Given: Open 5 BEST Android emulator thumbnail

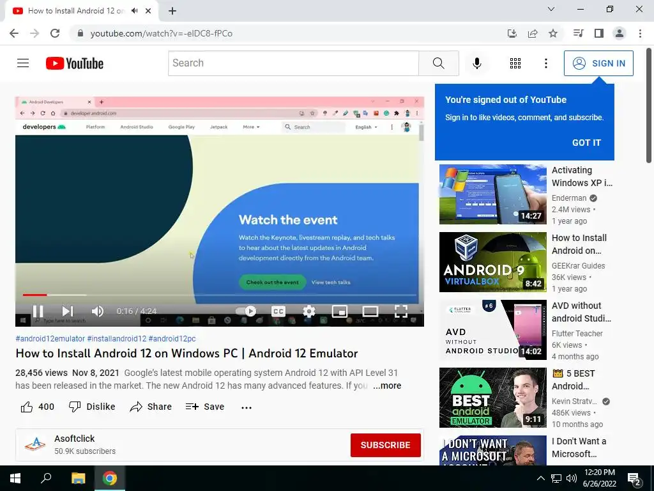Looking at the screenshot, I should click(x=492, y=398).
